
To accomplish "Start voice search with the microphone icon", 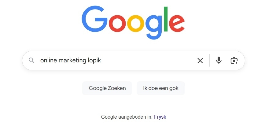I will (219, 61).
